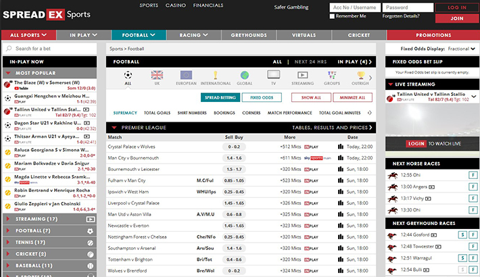Screen dimensions: 480x277
Task: Open the Football dropdown menu
Action: [x=139, y=35]
